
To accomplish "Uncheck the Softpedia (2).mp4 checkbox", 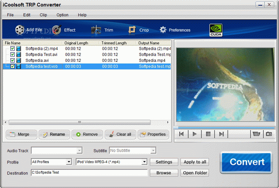I will point(13,48).
